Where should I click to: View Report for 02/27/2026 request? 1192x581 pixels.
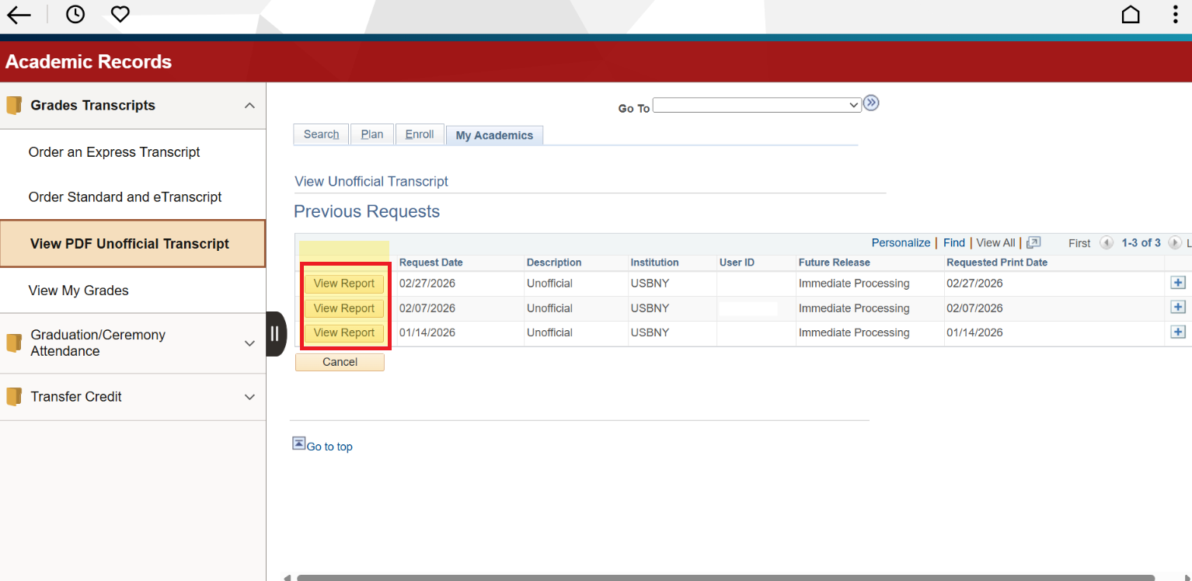click(x=344, y=284)
